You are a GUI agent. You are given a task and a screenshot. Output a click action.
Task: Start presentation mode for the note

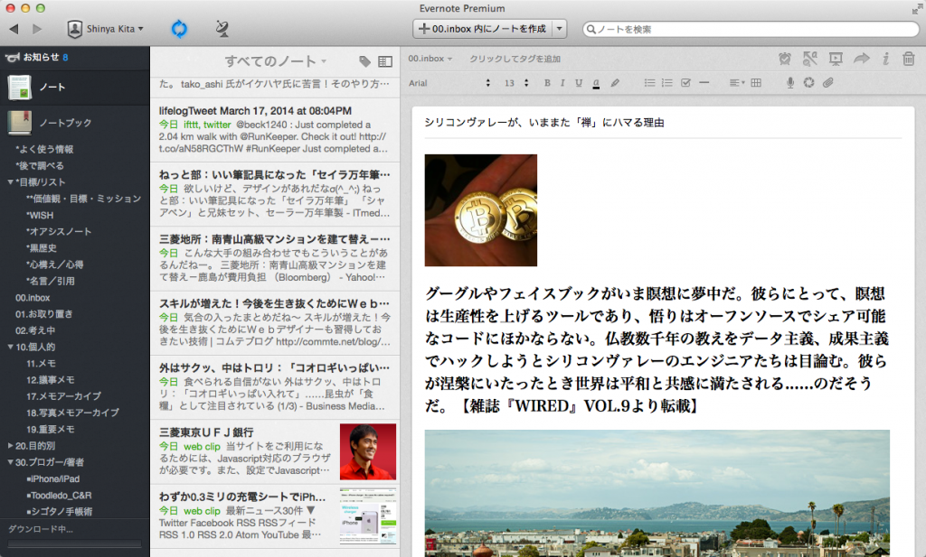click(x=836, y=59)
